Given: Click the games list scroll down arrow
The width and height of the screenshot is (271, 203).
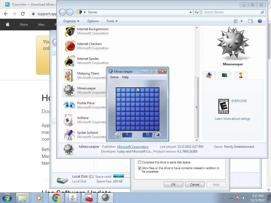Looking at the screenshot, I should point(197,140).
